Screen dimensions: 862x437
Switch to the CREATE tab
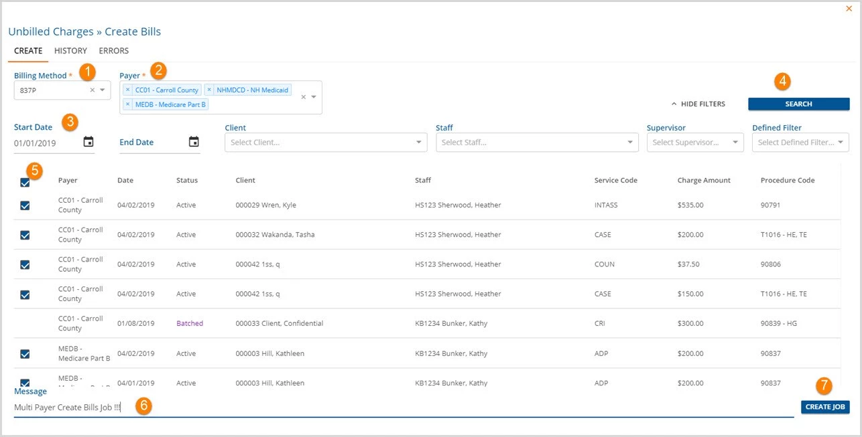coord(28,51)
